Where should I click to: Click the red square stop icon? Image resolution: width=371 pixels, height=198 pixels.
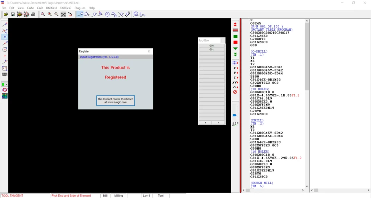(235, 43)
